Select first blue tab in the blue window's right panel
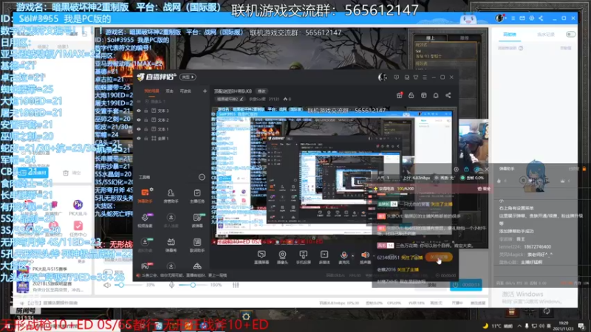591x332 pixels. (x=510, y=34)
